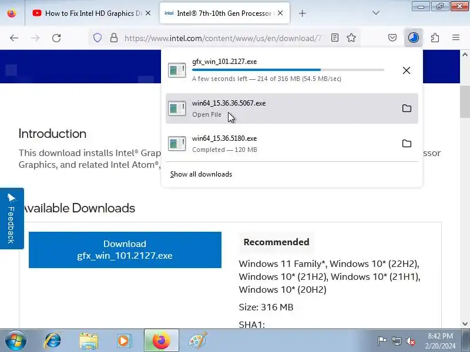
Task: Click Firefox taskbar button
Action: (x=161, y=341)
